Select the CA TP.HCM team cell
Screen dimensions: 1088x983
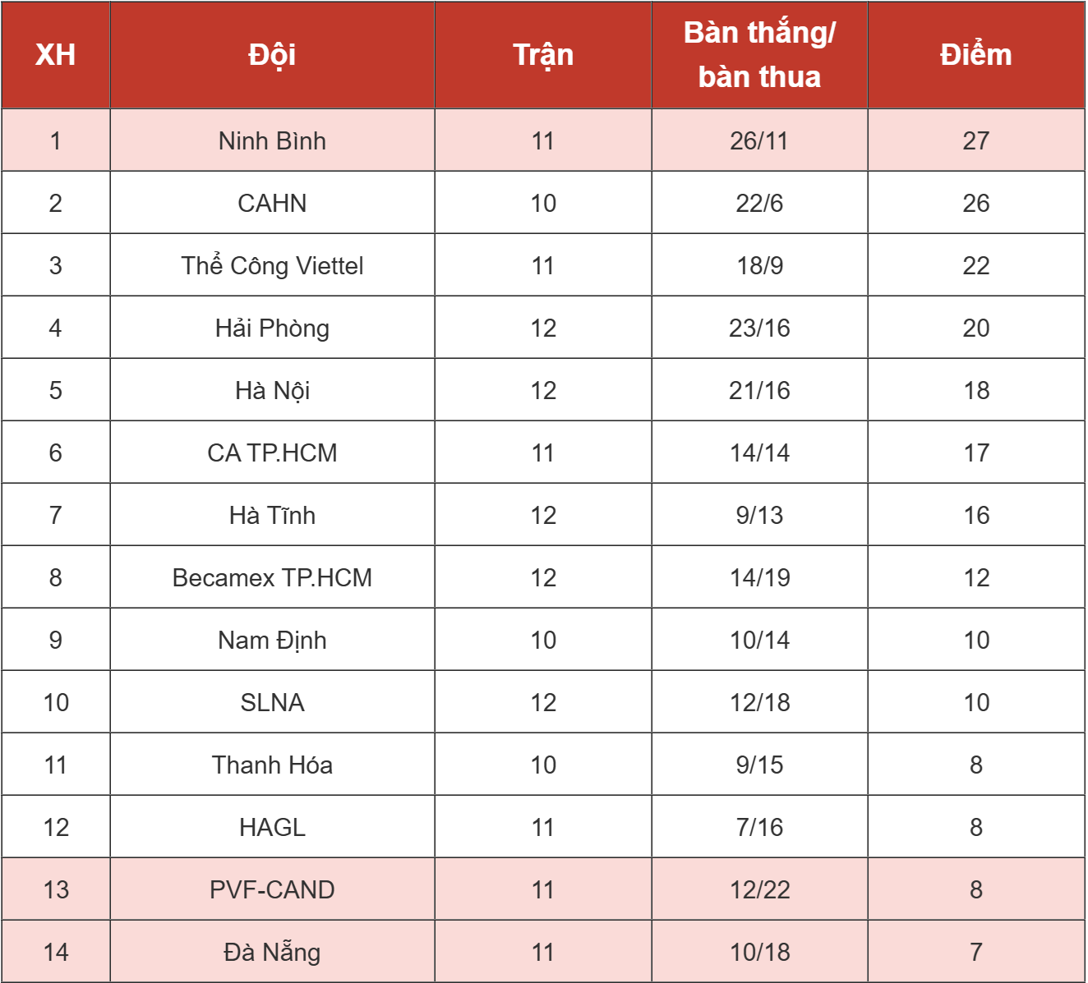[272, 452]
